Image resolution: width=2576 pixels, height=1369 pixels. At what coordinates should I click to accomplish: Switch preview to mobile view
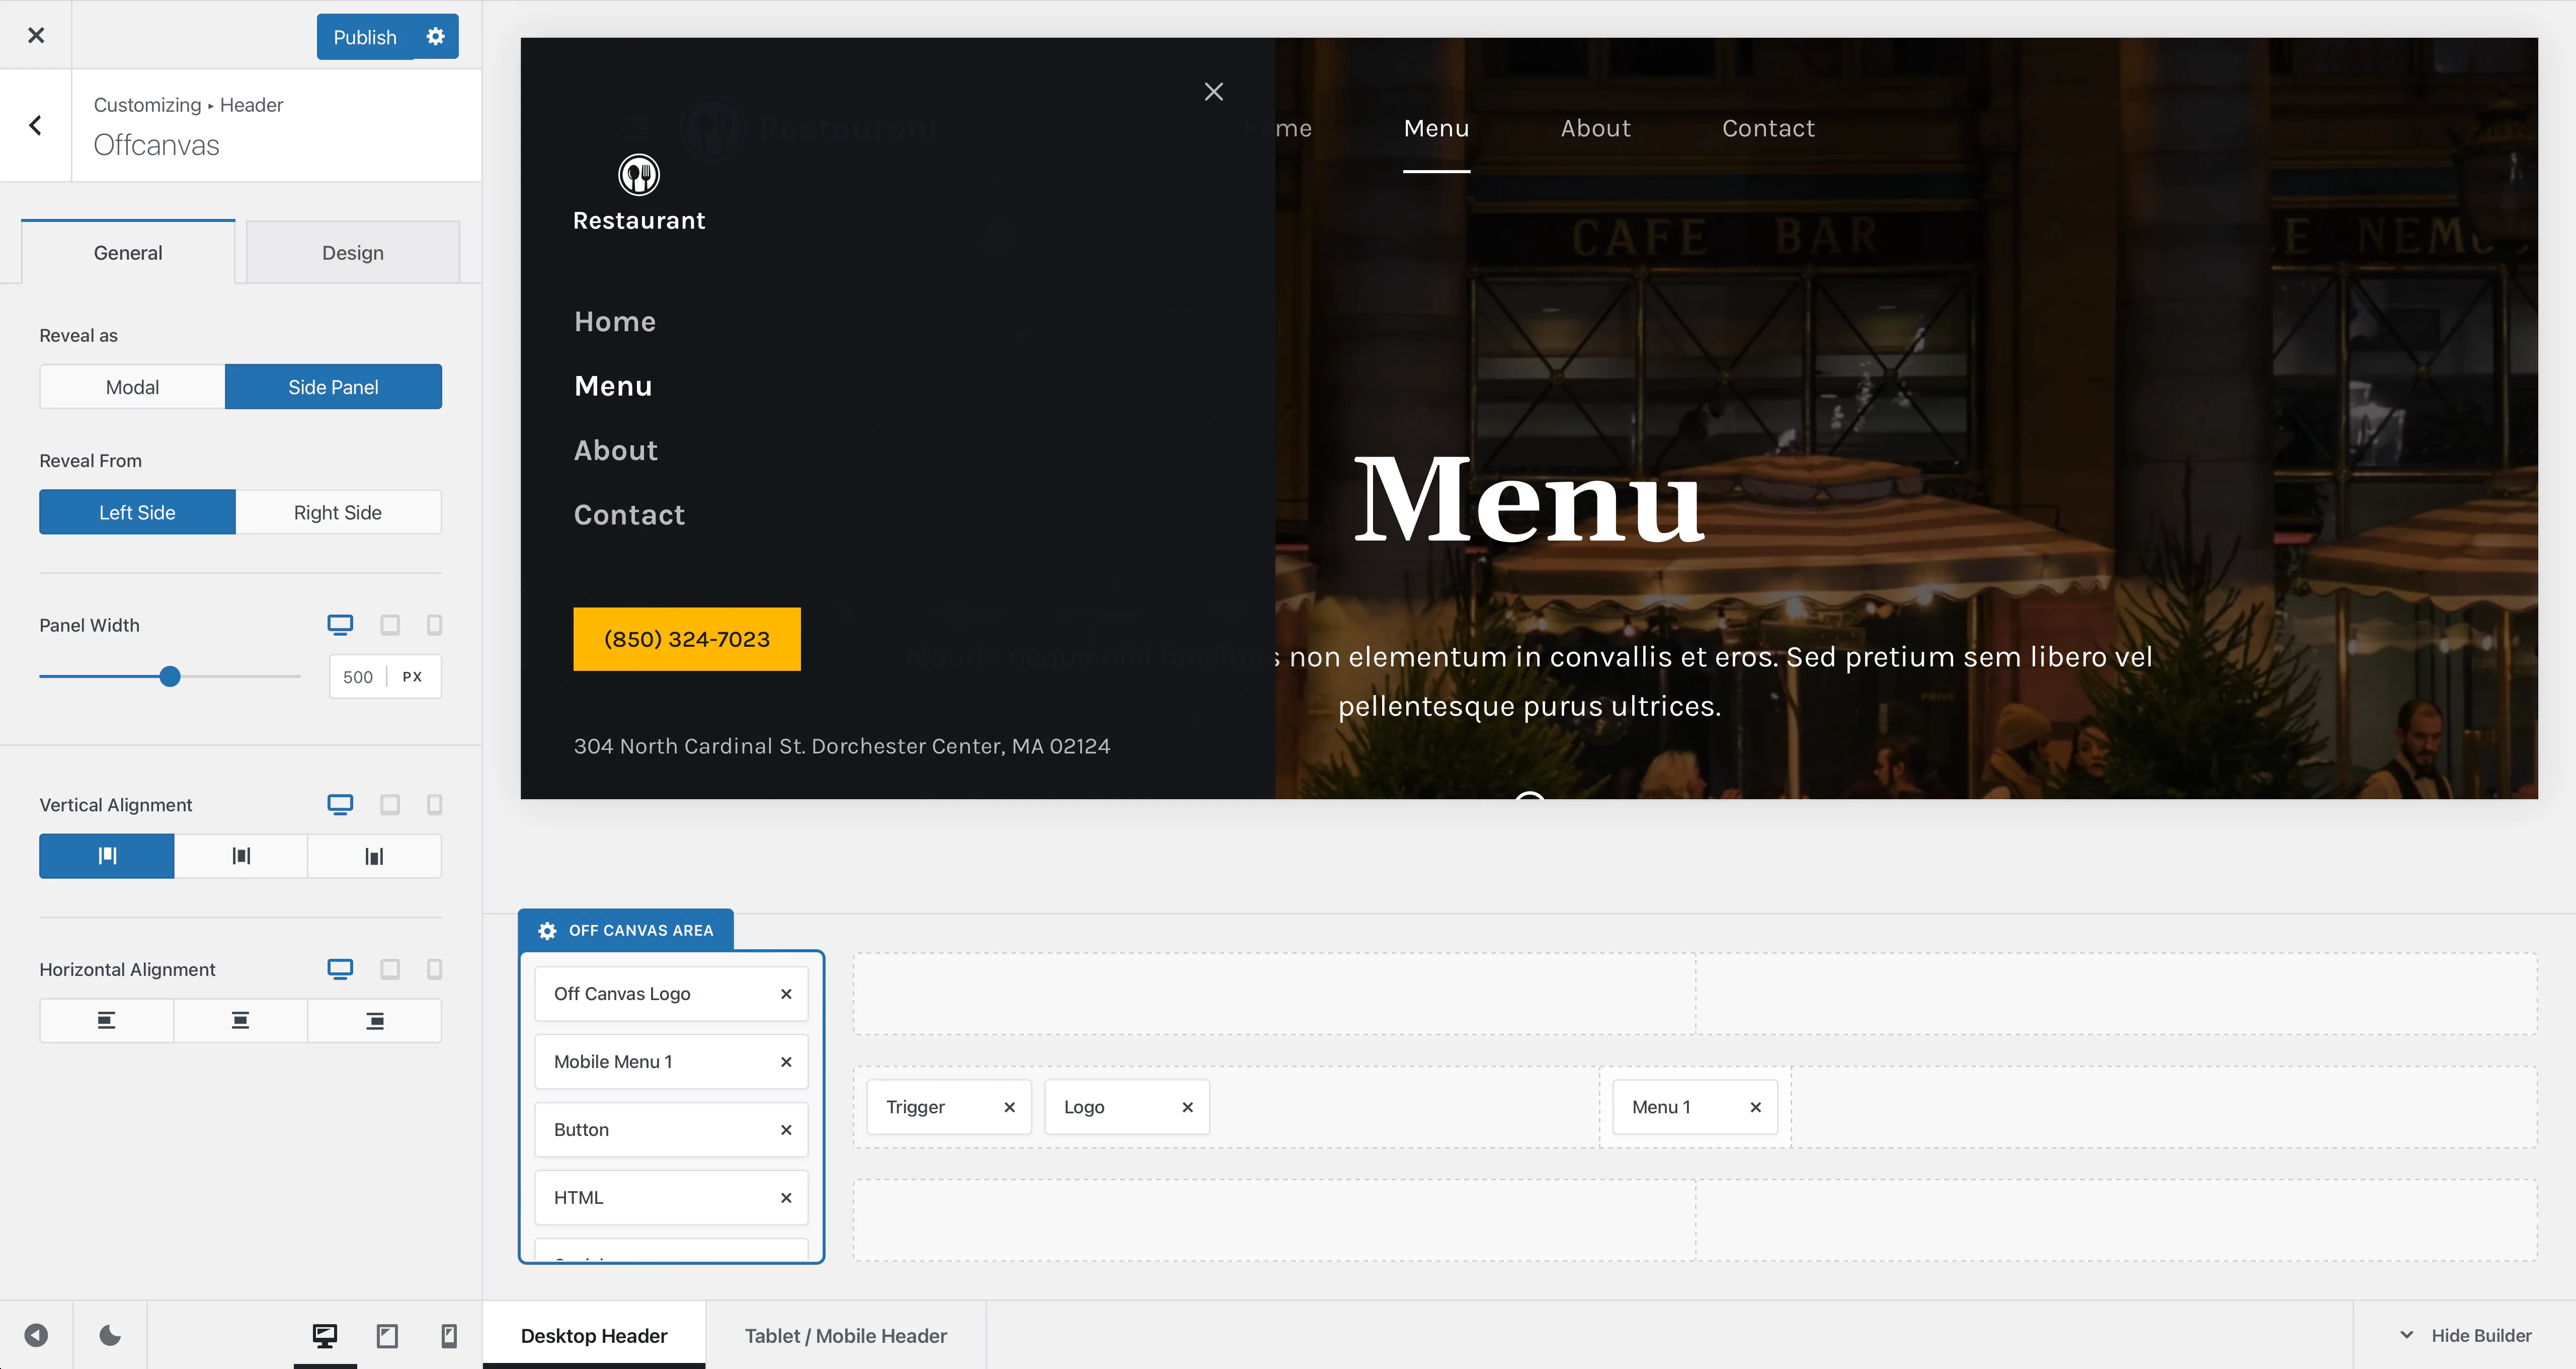(x=449, y=1335)
